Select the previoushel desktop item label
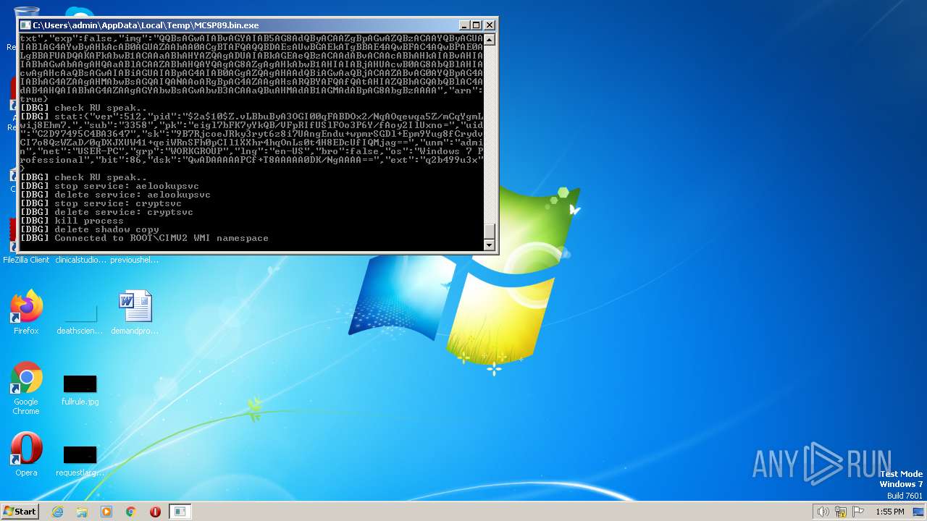Viewport: 927px width, 521px height. coord(135,260)
